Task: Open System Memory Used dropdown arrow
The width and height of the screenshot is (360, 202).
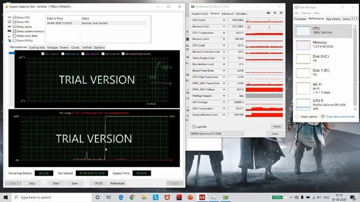Action: coord(224,114)
